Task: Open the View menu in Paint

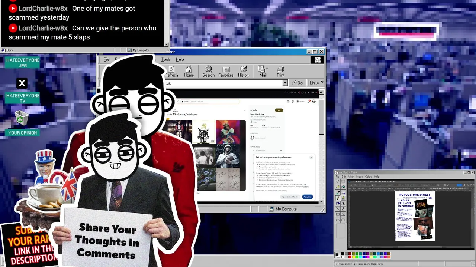Action: 351,177
